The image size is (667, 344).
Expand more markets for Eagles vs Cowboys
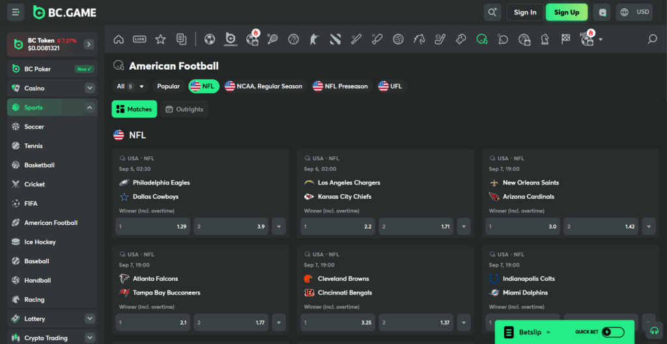point(279,227)
